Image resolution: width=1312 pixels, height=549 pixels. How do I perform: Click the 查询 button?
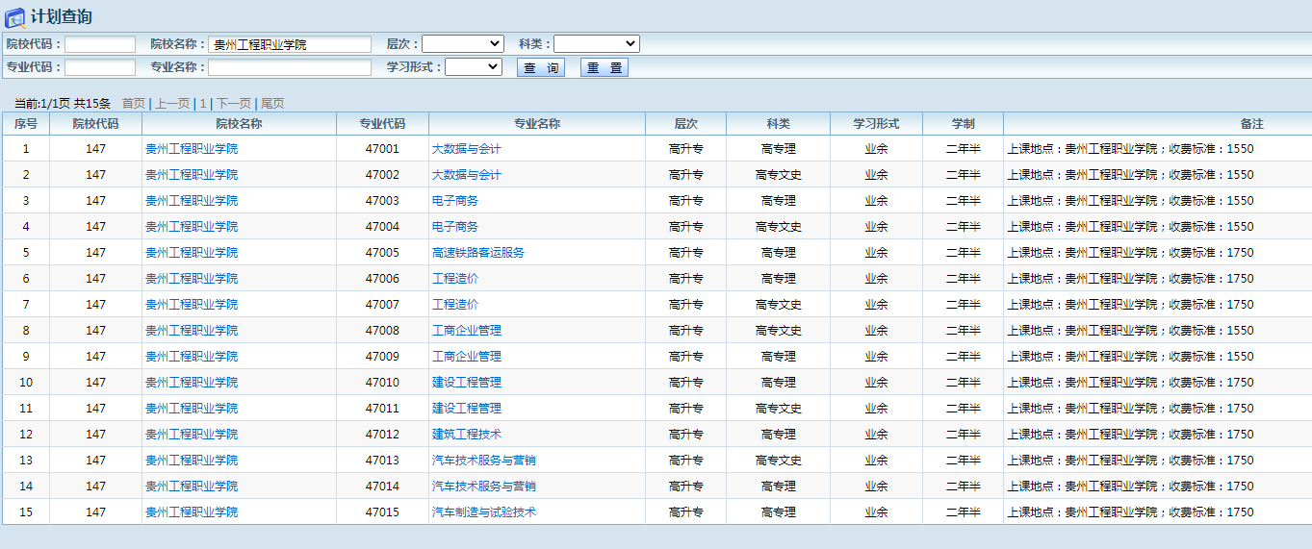(x=541, y=68)
